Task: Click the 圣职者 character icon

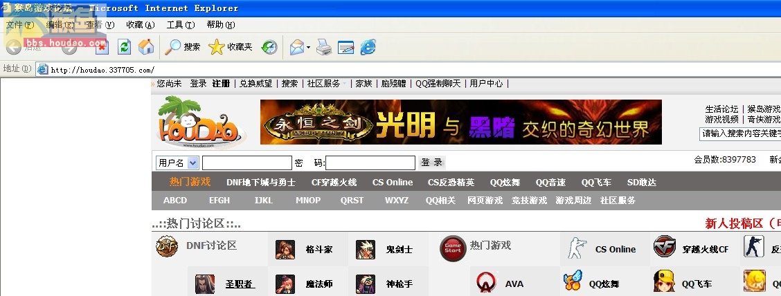Action: coord(205,284)
